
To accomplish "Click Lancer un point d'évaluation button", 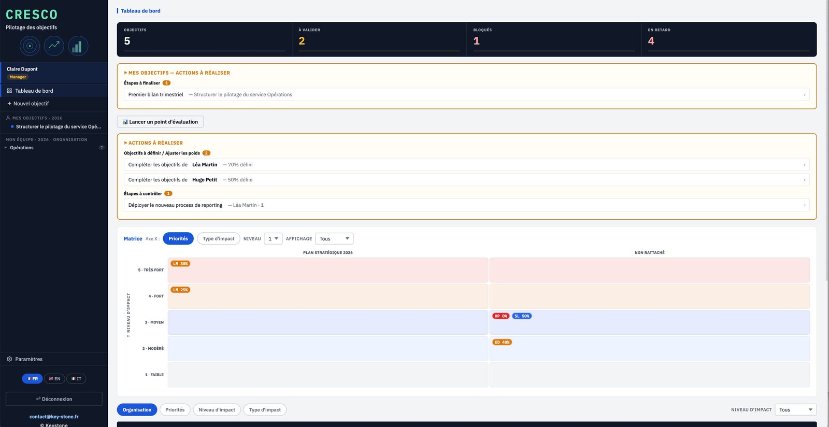I will pyautogui.click(x=160, y=122).
